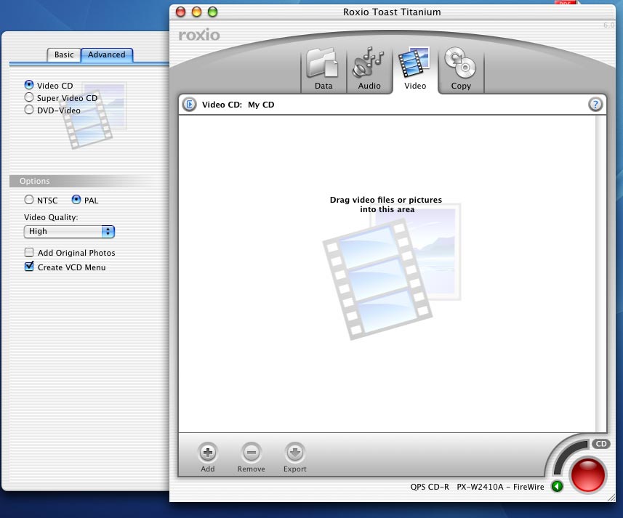Start burning with red Record button
This screenshot has height=518, width=623.
click(x=587, y=475)
